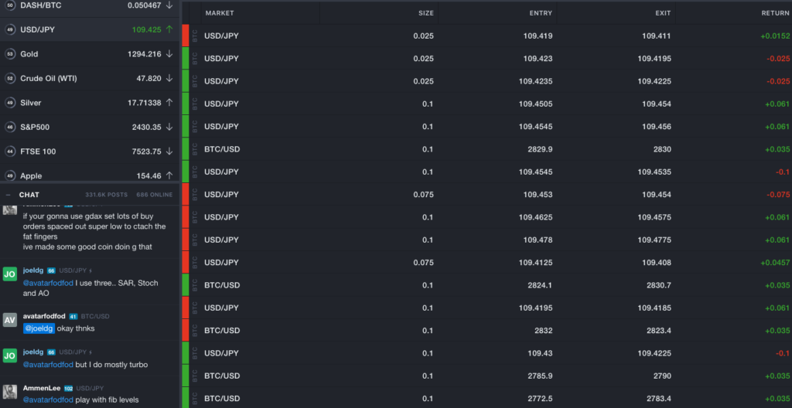Sort the trades table by the SIZE column
The image size is (792, 408).
(x=426, y=13)
